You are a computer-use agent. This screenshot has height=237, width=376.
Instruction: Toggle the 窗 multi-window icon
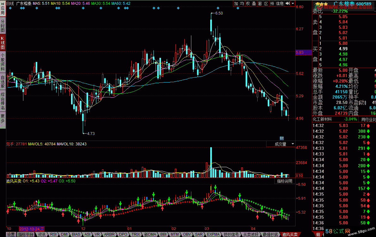point(260,3)
